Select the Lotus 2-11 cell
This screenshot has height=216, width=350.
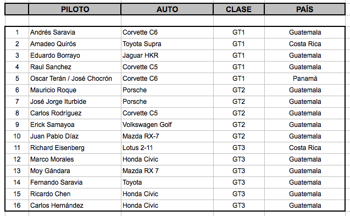pyautogui.click(x=167, y=148)
